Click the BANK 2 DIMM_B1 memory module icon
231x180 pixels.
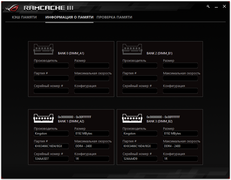point(132,49)
